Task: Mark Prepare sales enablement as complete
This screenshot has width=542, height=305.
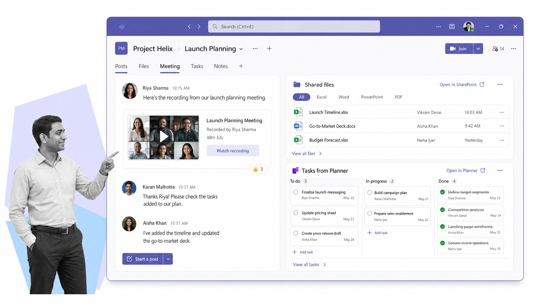Action: 370,213
